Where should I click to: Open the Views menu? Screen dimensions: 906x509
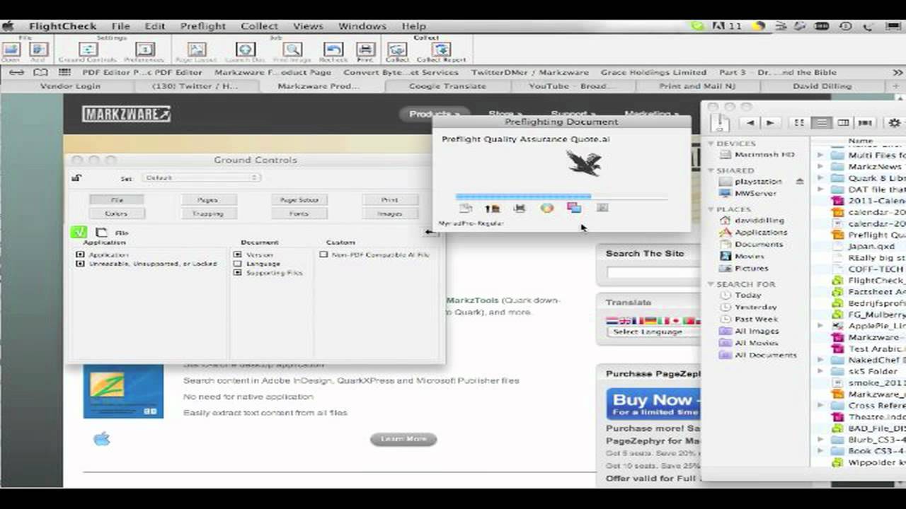[308, 26]
